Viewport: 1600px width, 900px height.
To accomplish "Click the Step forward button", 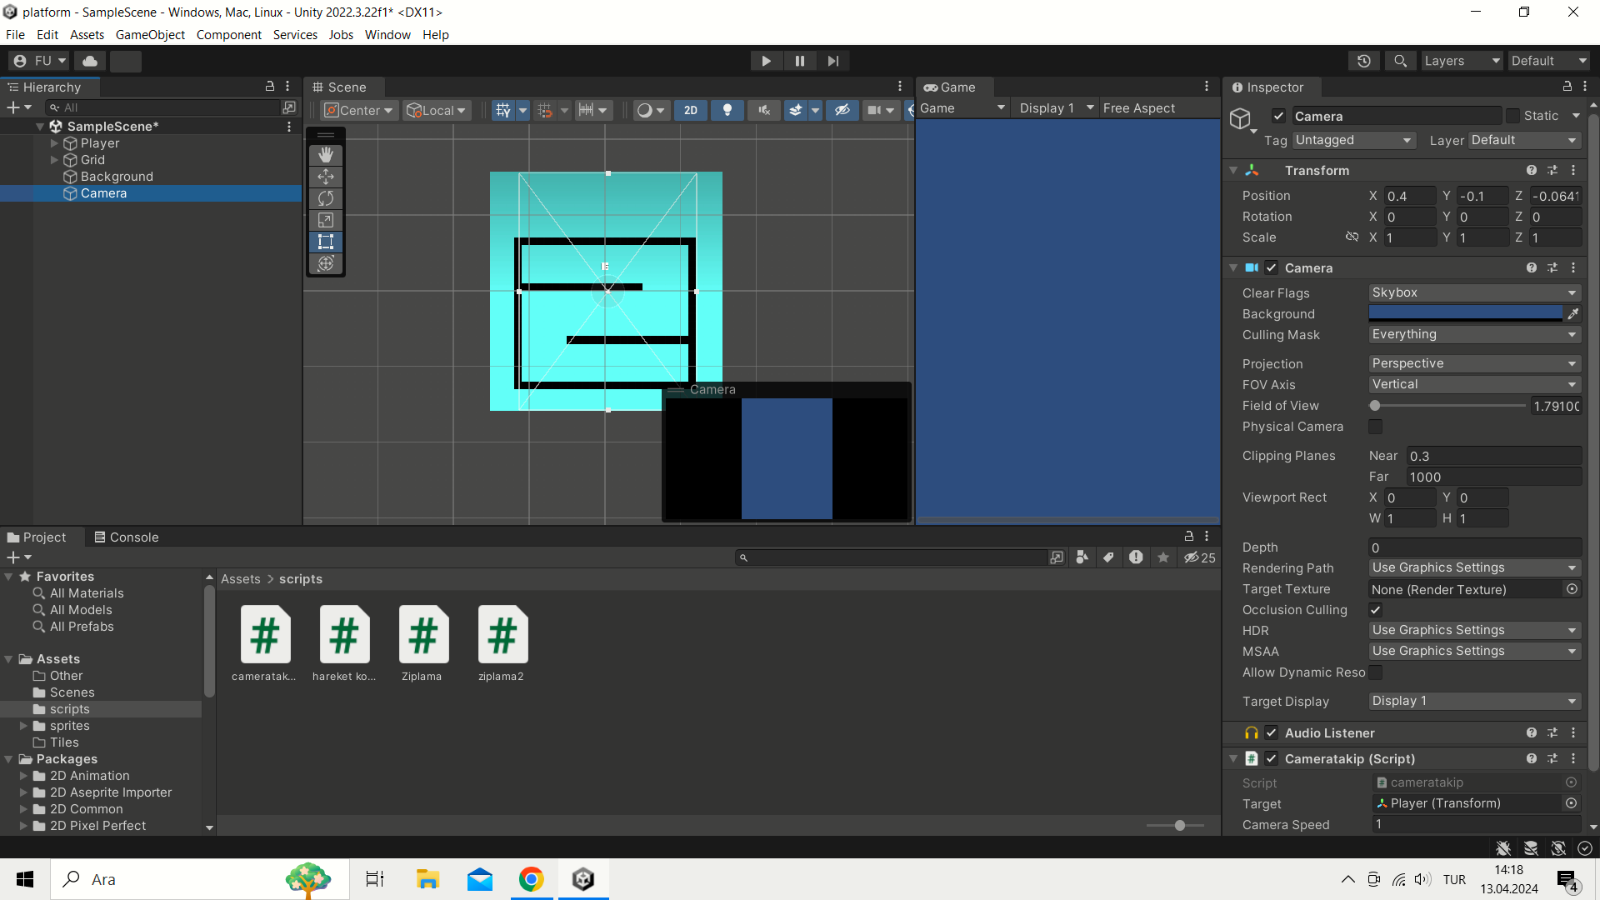I will (832, 61).
